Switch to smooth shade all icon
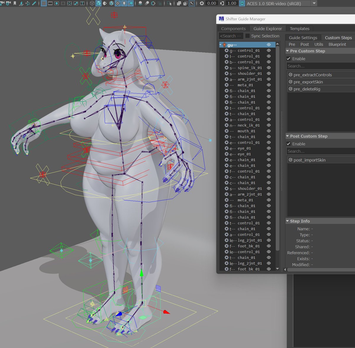 pyautogui.click(x=99, y=3)
